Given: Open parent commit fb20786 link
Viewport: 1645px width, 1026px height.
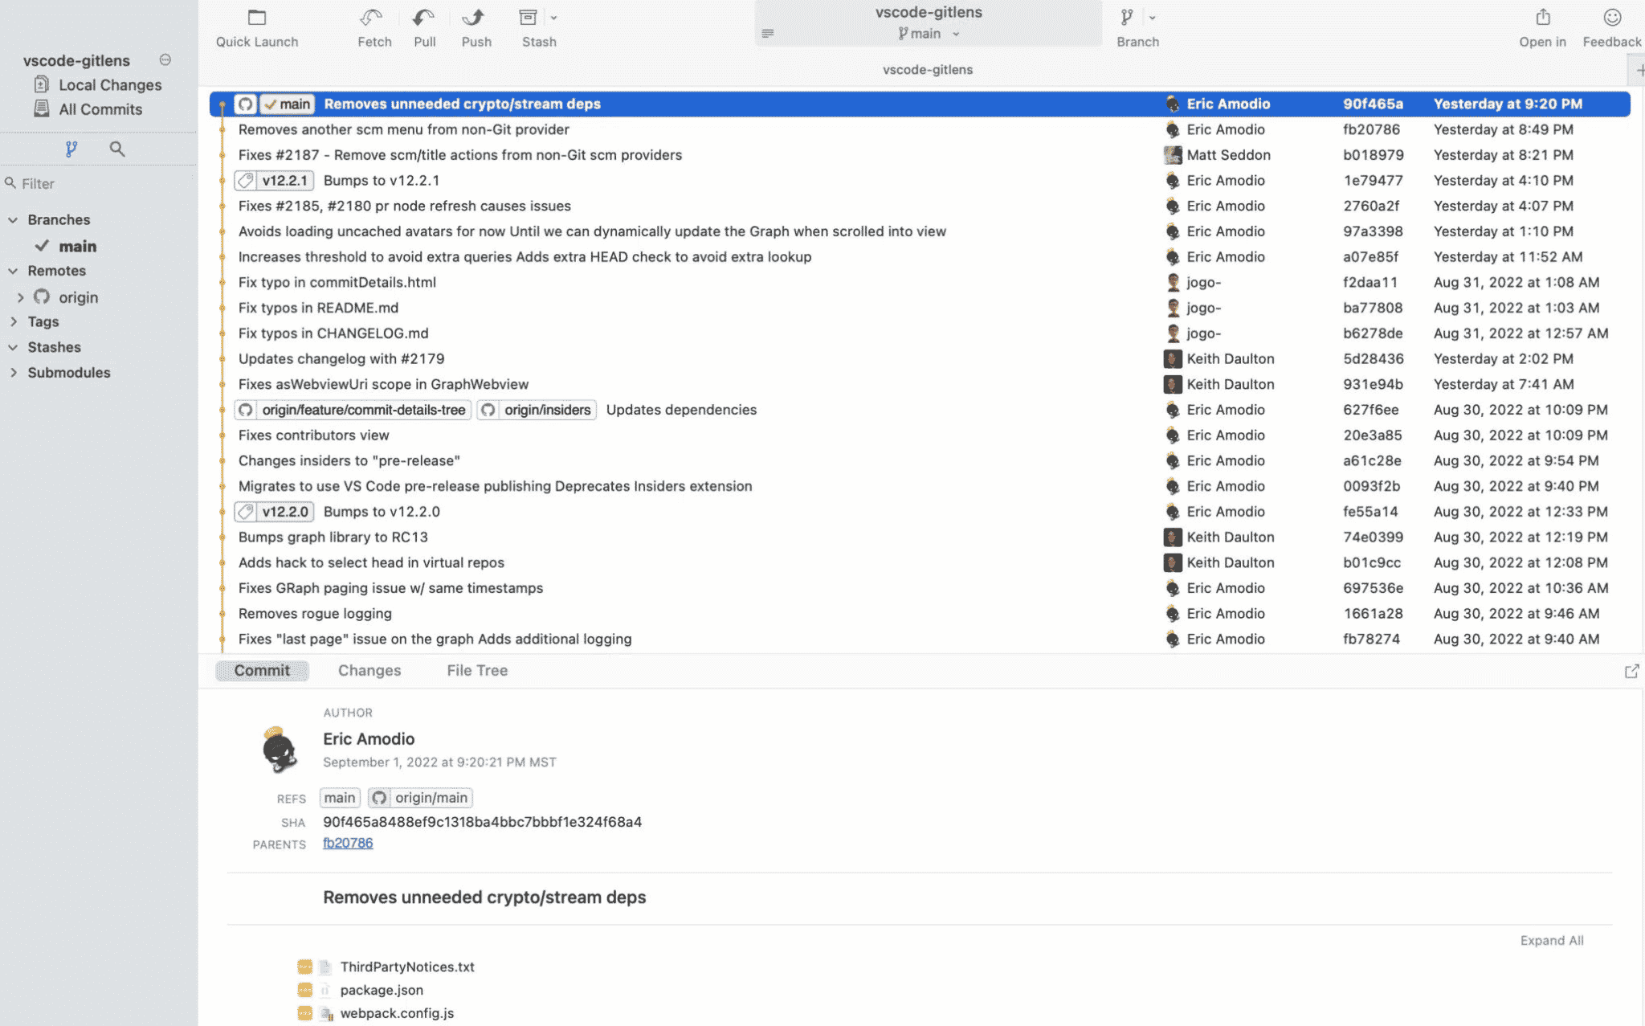Looking at the screenshot, I should pos(347,843).
